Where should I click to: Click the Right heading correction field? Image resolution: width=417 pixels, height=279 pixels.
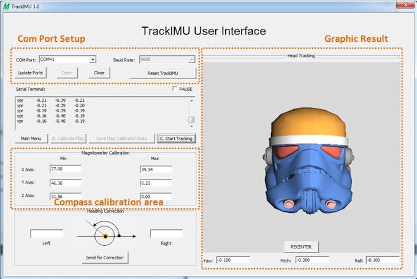(166, 234)
